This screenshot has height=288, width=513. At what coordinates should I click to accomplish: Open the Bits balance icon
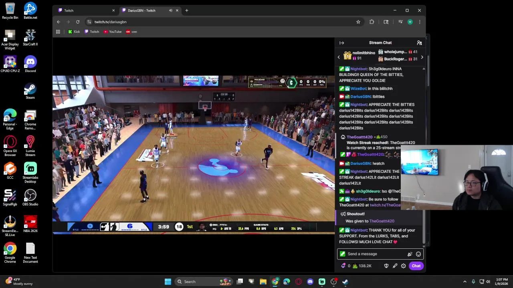click(345, 266)
